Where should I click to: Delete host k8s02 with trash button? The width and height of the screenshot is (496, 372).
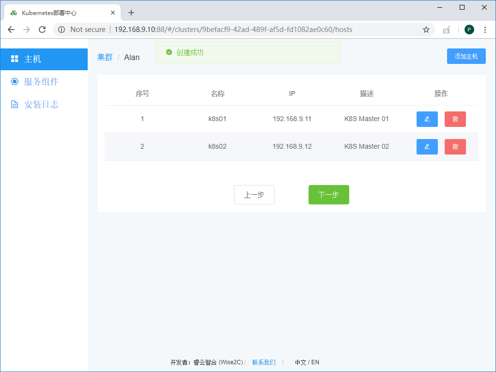point(455,147)
